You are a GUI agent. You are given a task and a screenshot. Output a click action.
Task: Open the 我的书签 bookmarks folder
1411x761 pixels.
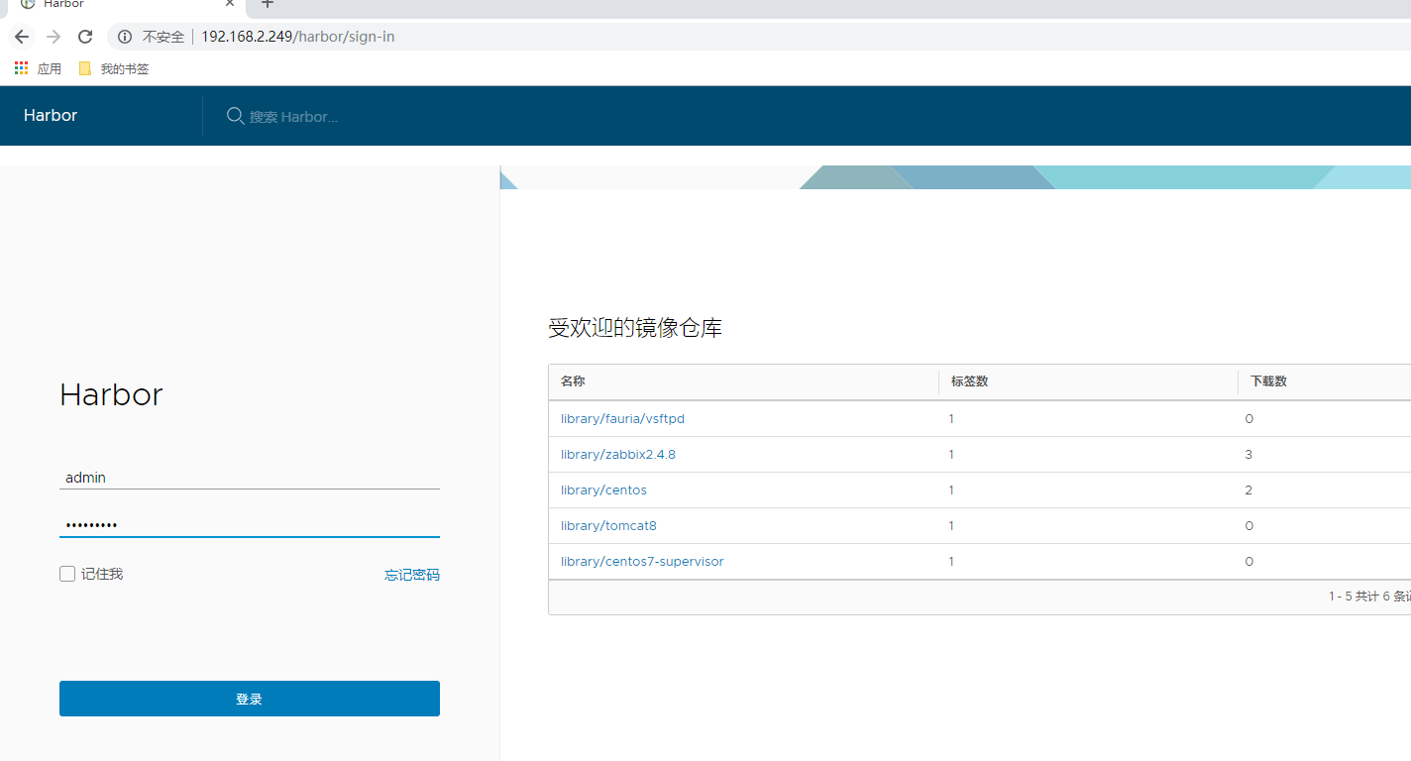[x=114, y=68]
